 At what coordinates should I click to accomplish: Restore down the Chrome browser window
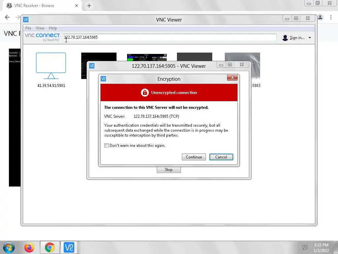pyautogui.click(x=318, y=3)
